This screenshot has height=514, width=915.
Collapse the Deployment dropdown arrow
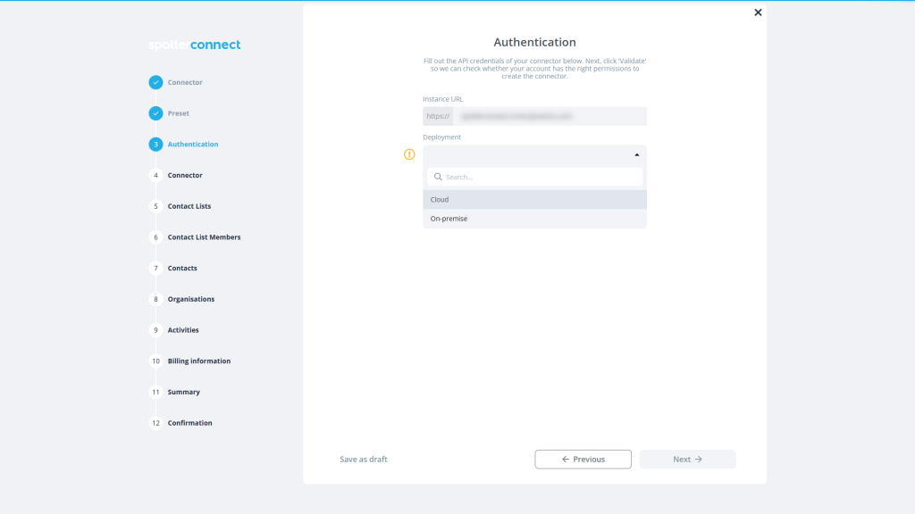point(636,154)
